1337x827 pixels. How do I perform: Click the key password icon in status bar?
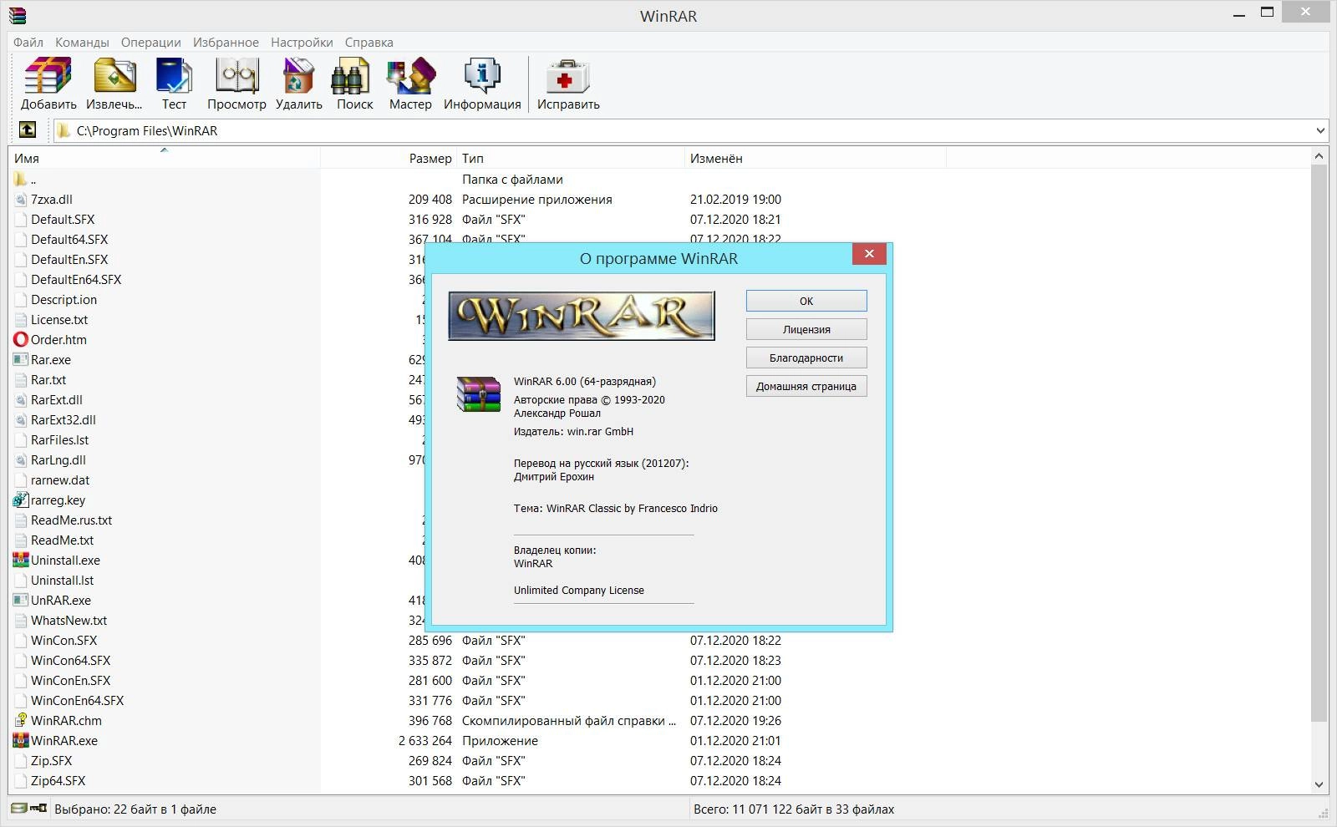point(38,808)
